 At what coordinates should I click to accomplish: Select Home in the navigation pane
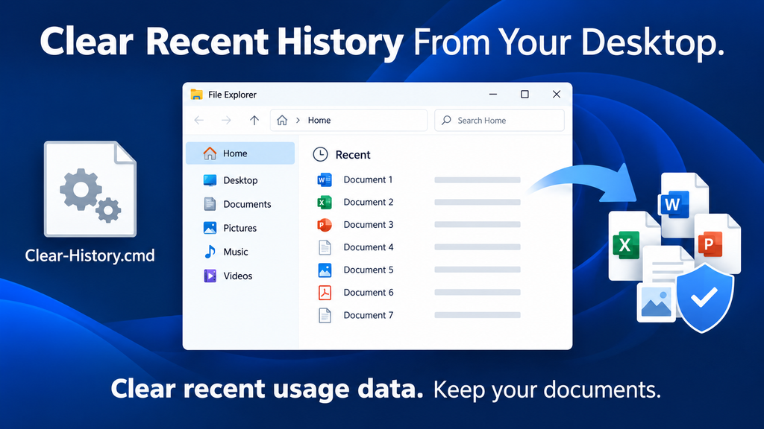coord(240,153)
